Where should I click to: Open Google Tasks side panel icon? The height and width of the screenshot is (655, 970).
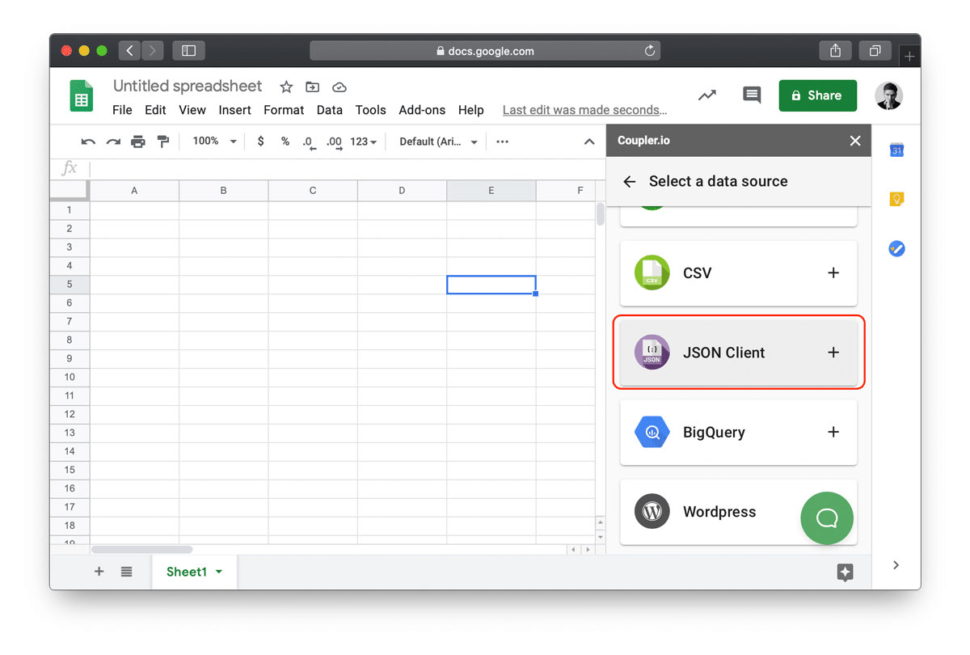pyautogui.click(x=896, y=248)
